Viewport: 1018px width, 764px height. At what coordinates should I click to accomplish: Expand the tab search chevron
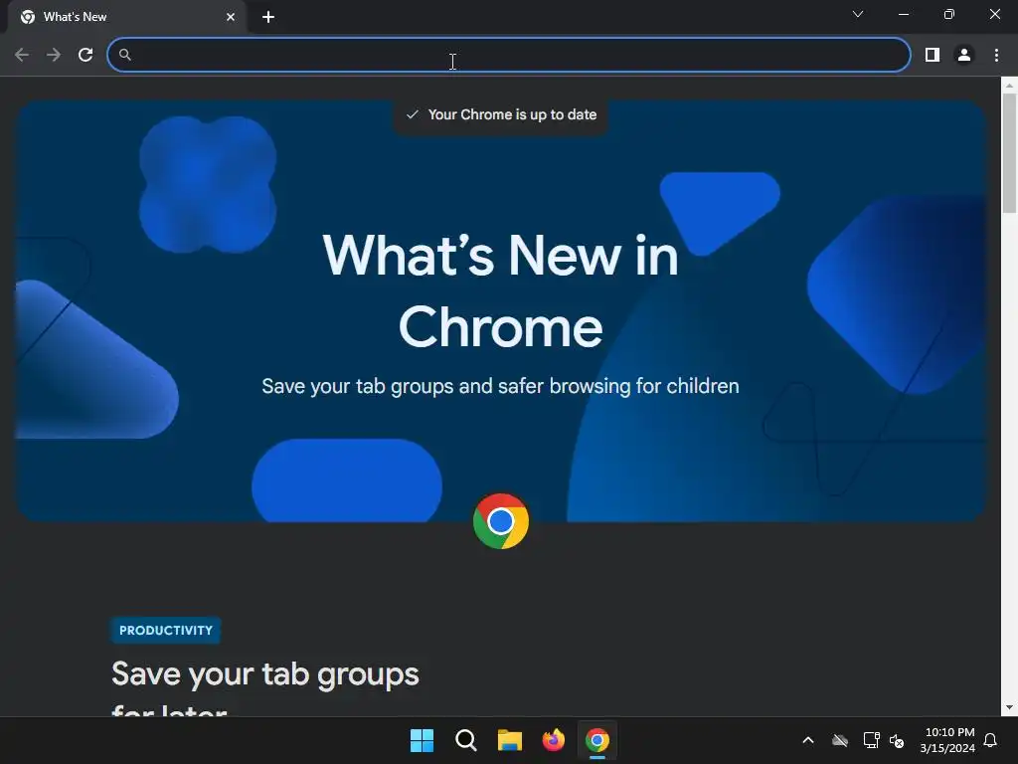[858, 14]
